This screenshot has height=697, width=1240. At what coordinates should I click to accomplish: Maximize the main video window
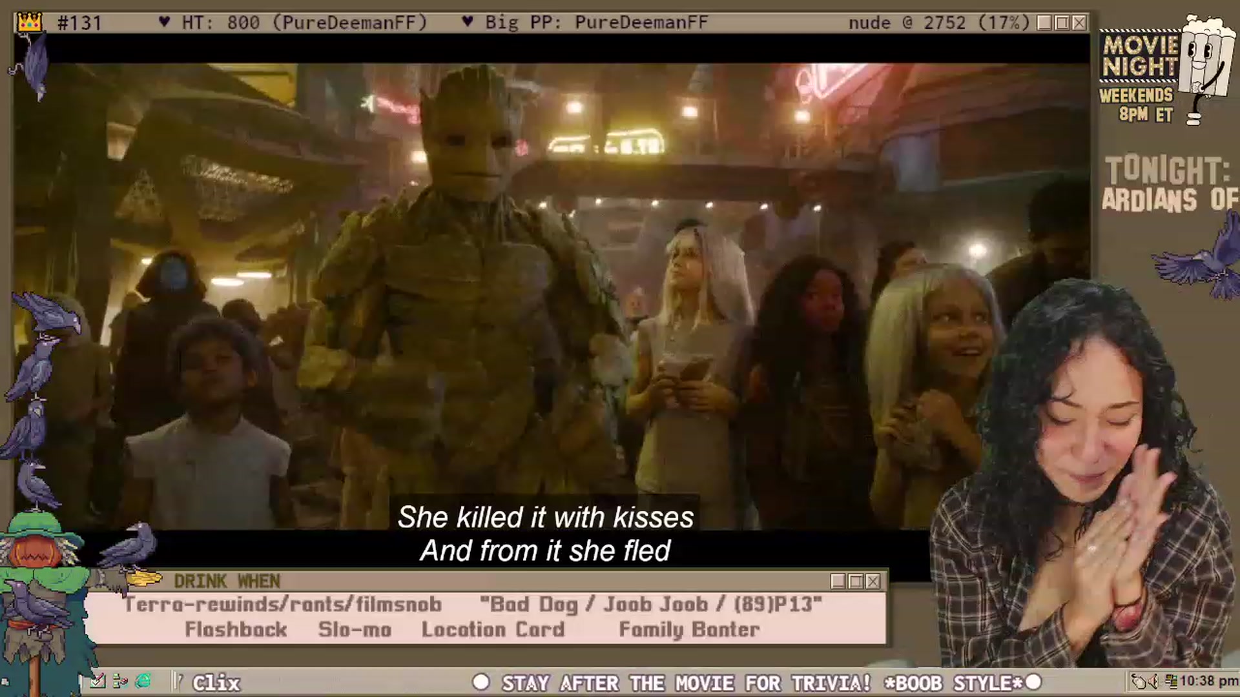tap(1062, 23)
